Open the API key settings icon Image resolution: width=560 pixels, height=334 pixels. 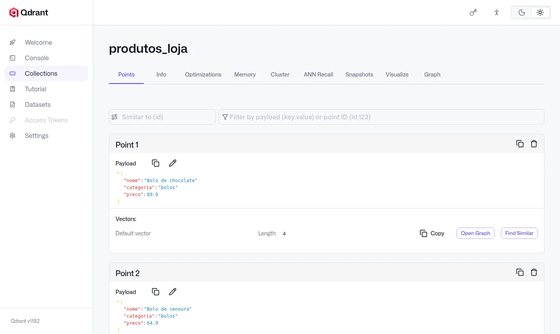point(473,12)
